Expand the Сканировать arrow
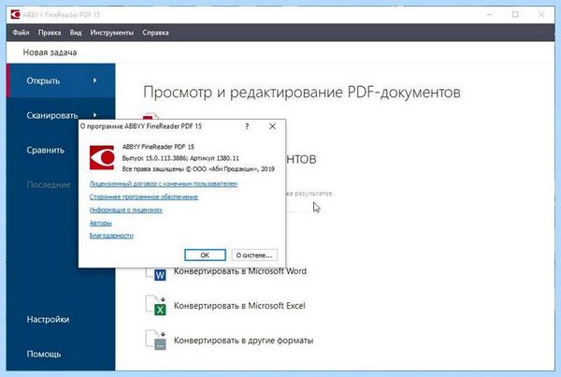 tap(94, 115)
